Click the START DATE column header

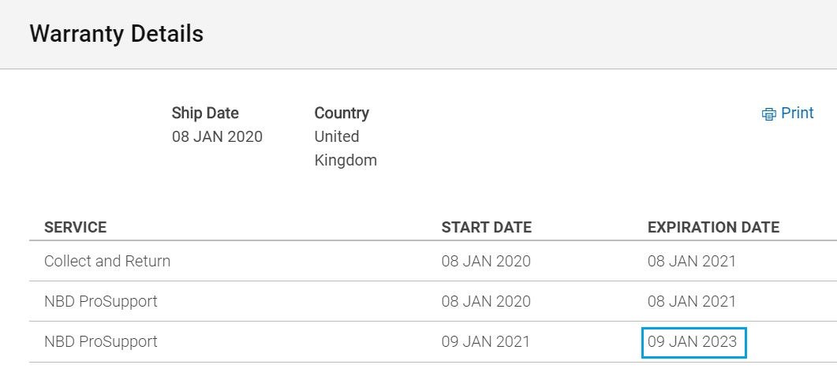pyautogui.click(x=486, y=227)
